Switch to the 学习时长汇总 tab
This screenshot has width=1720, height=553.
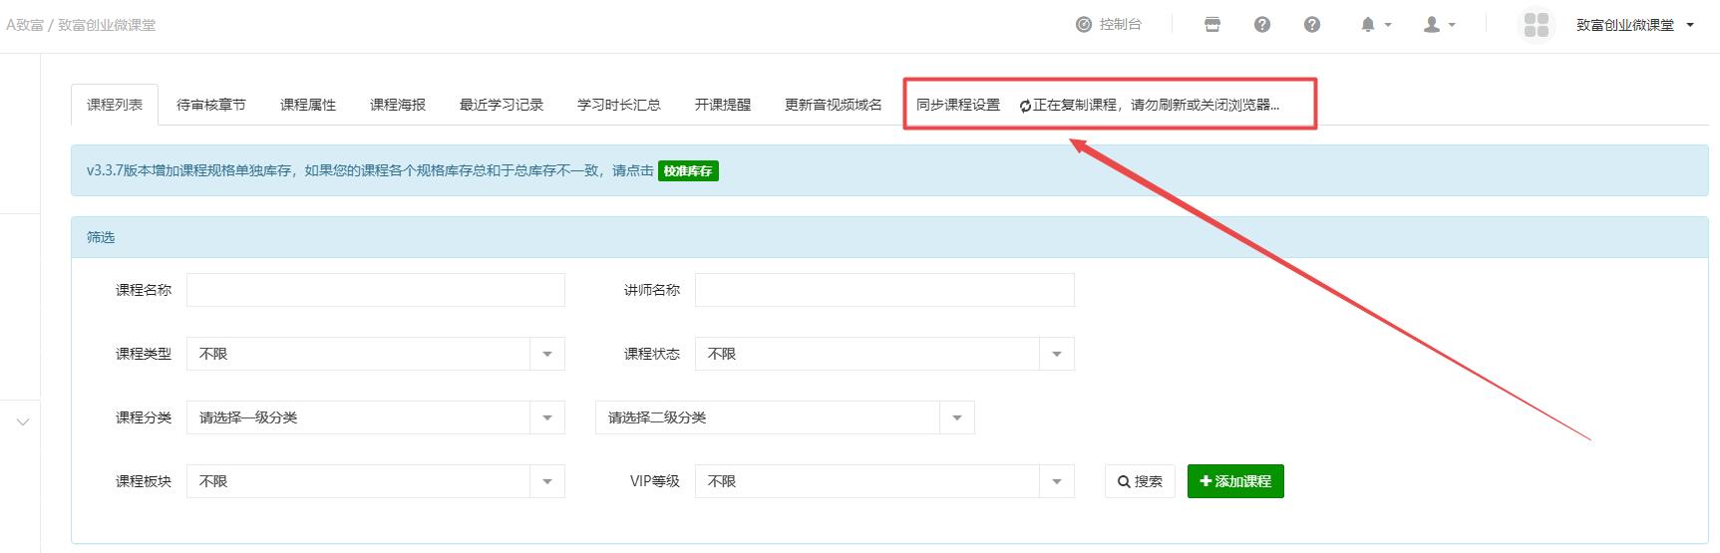(618, 105)
